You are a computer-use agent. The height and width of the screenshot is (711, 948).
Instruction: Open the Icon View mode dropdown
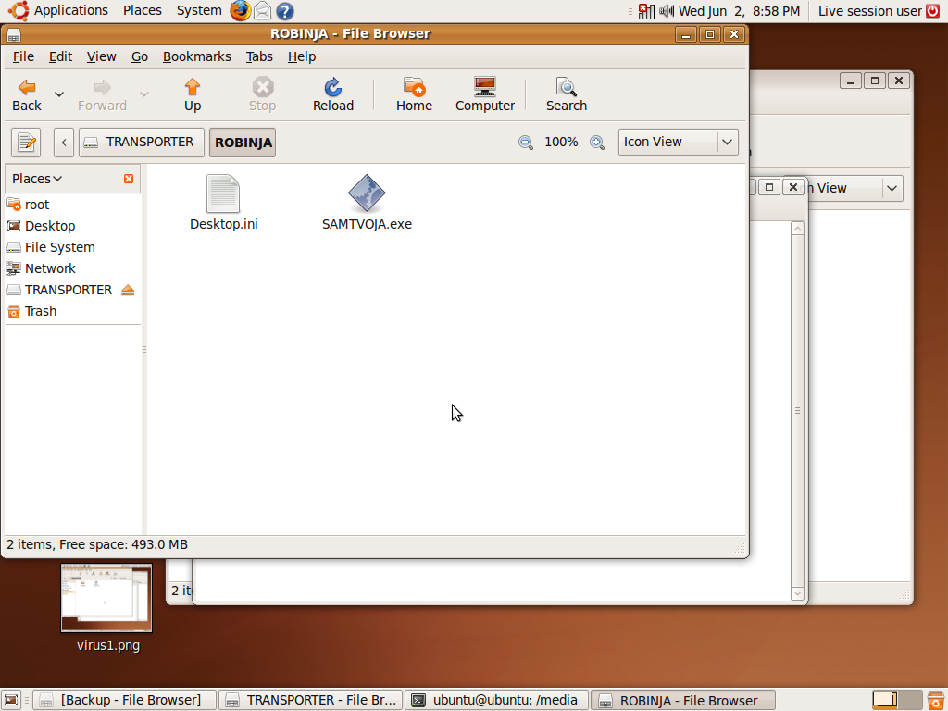[x=678, y=143]
